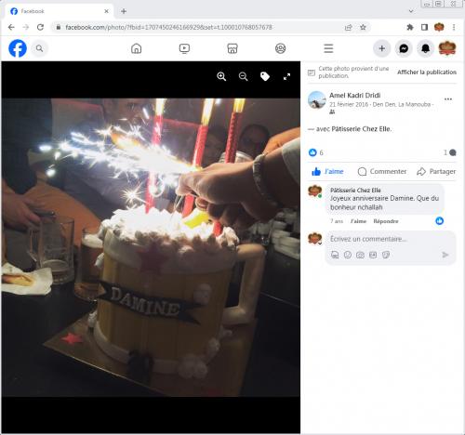Close the Facebook tab
The width and height of the screenshot is (465, 435).
coord(106,11)
